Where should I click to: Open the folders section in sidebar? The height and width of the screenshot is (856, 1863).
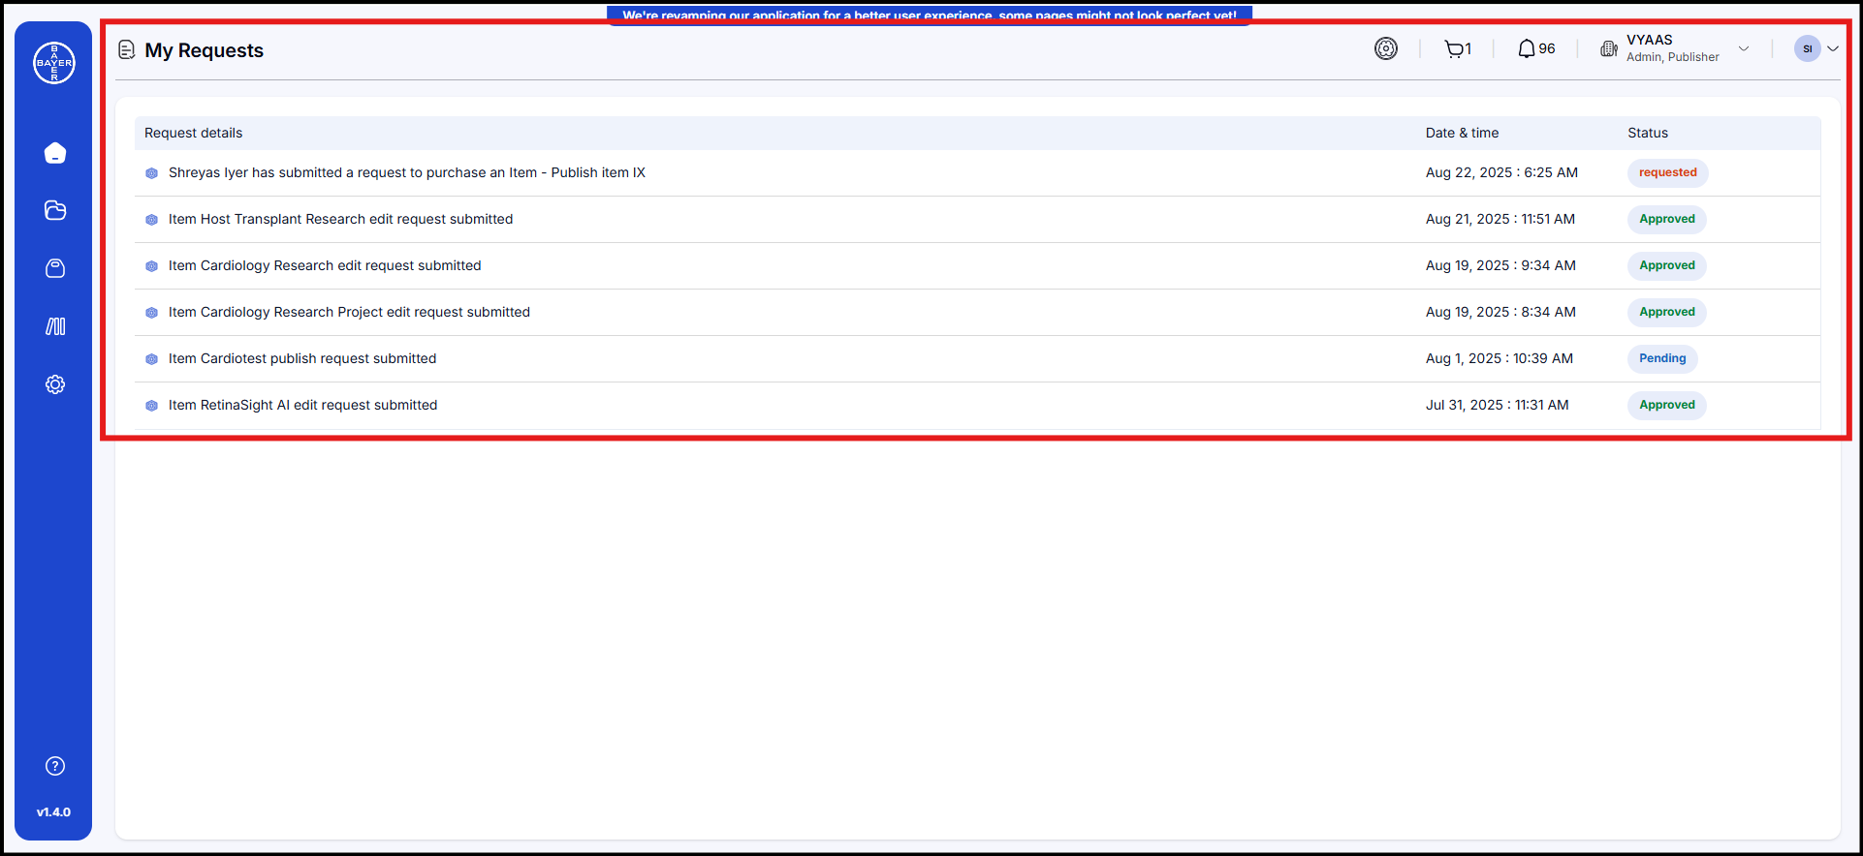(55, 210)
